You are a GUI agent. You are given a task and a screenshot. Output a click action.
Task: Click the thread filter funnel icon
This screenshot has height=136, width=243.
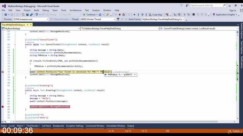(118, 19)
